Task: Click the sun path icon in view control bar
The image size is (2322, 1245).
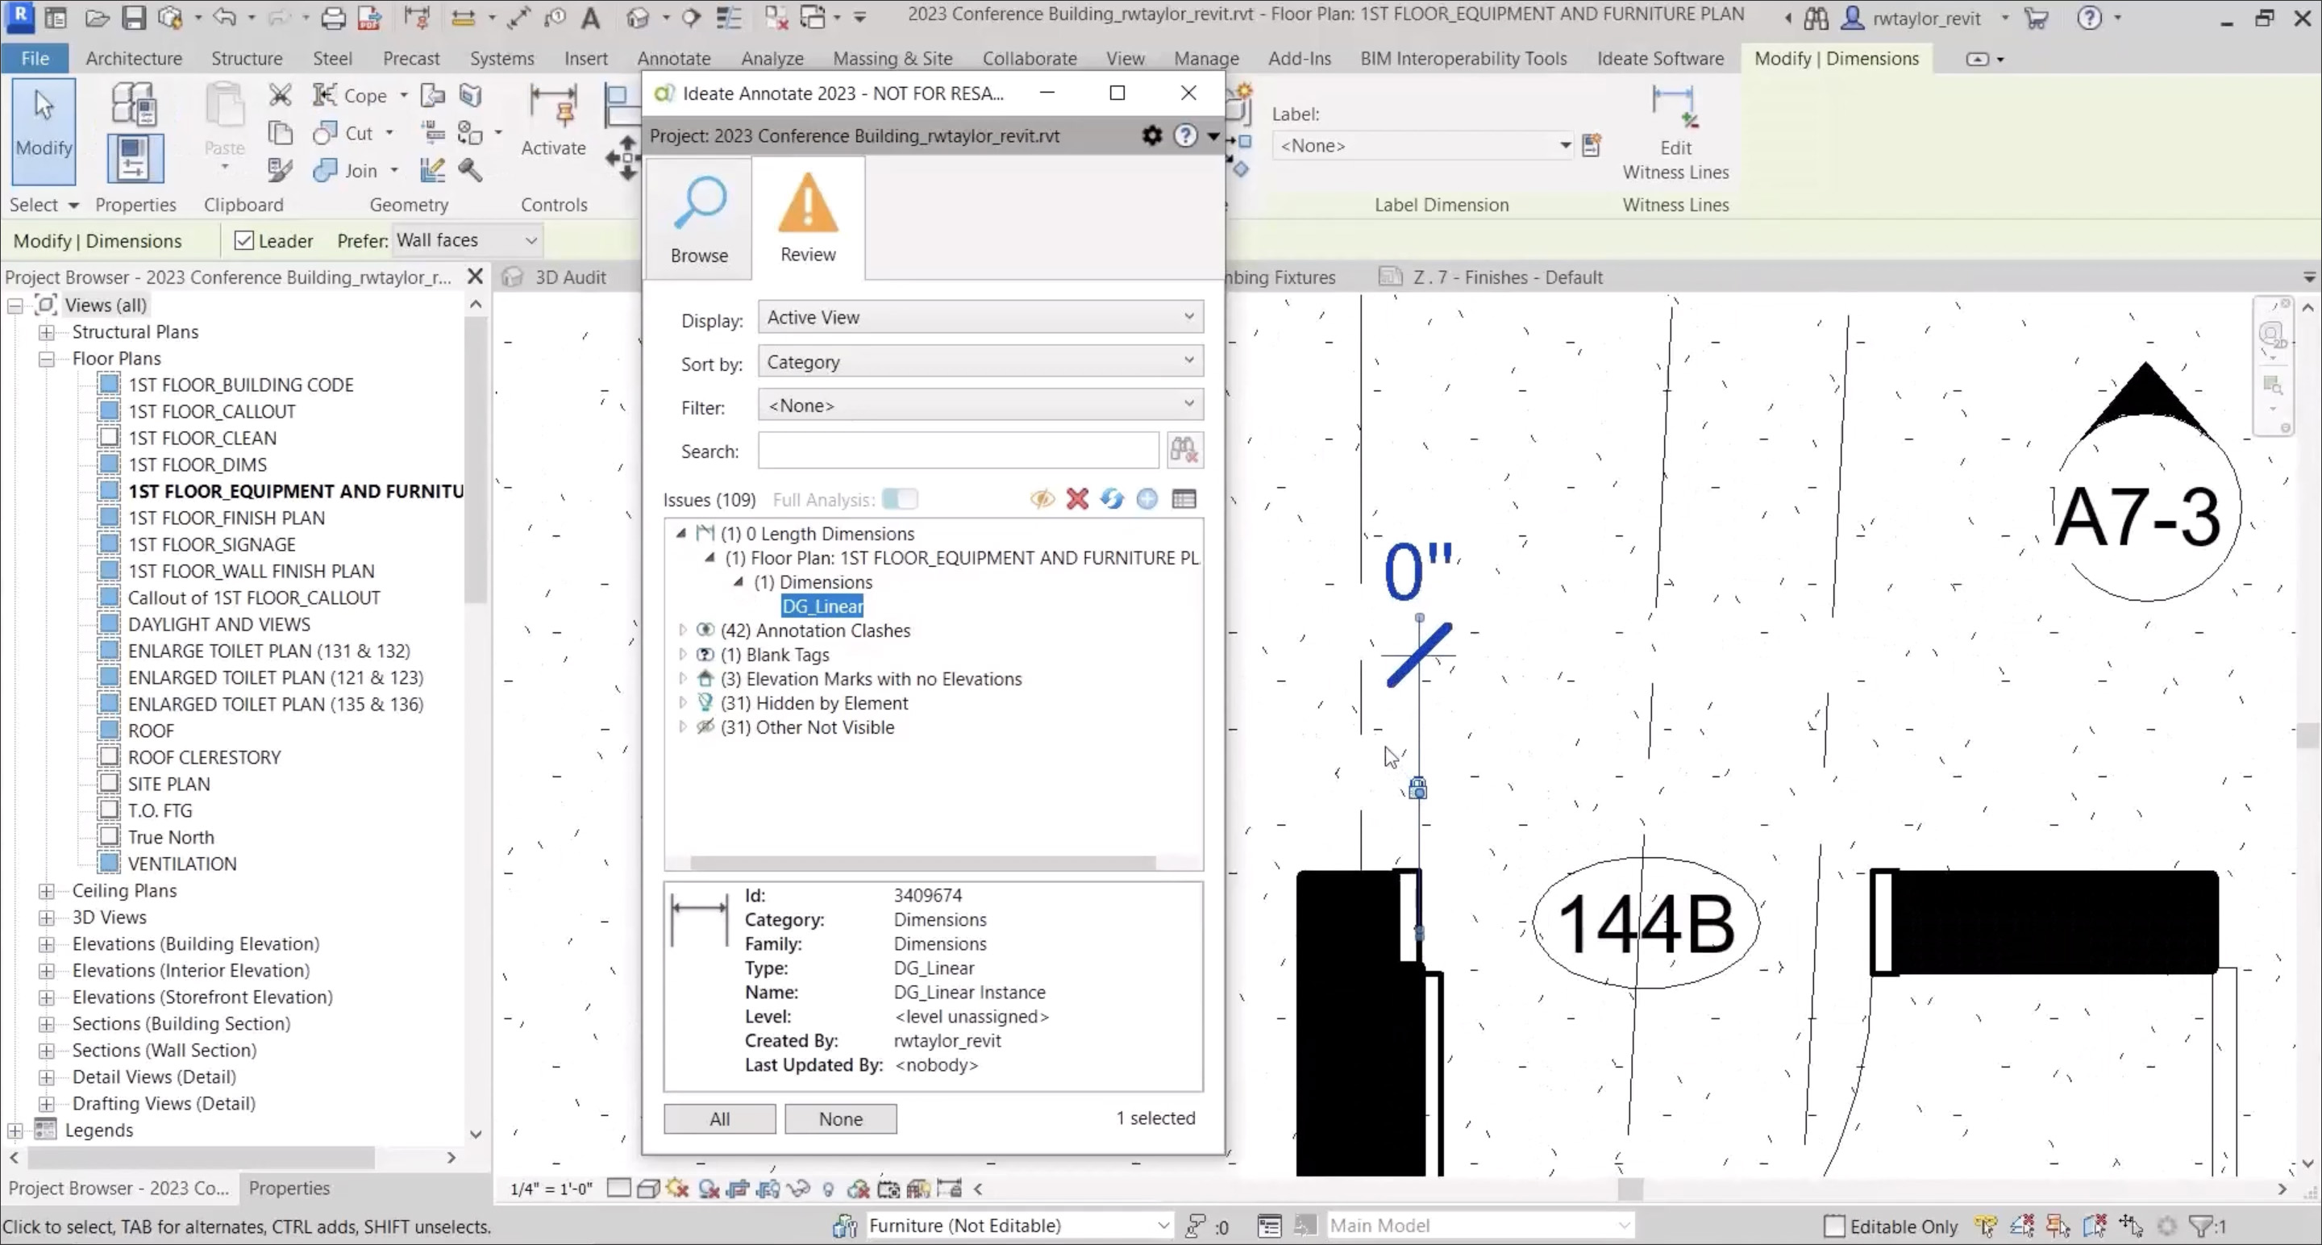Action: click(x=677, y=1189)
